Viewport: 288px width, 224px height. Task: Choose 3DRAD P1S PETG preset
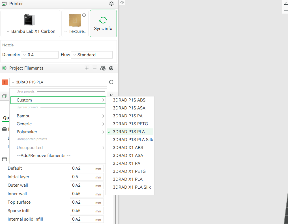click(x=130, y=124)
